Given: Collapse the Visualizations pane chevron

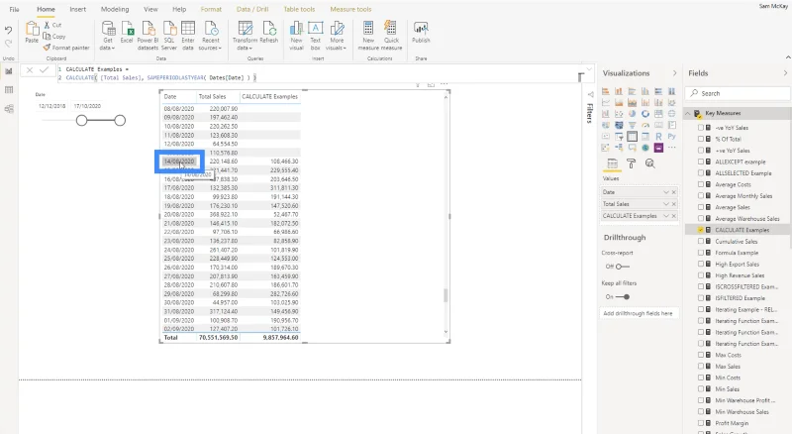Looking at the screenshot, I should pyautogui.click(x=674, y=73).
